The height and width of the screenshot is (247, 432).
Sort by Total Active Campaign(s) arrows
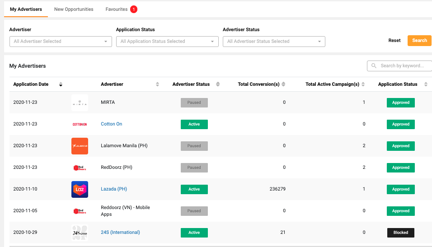tap(363, 84)
